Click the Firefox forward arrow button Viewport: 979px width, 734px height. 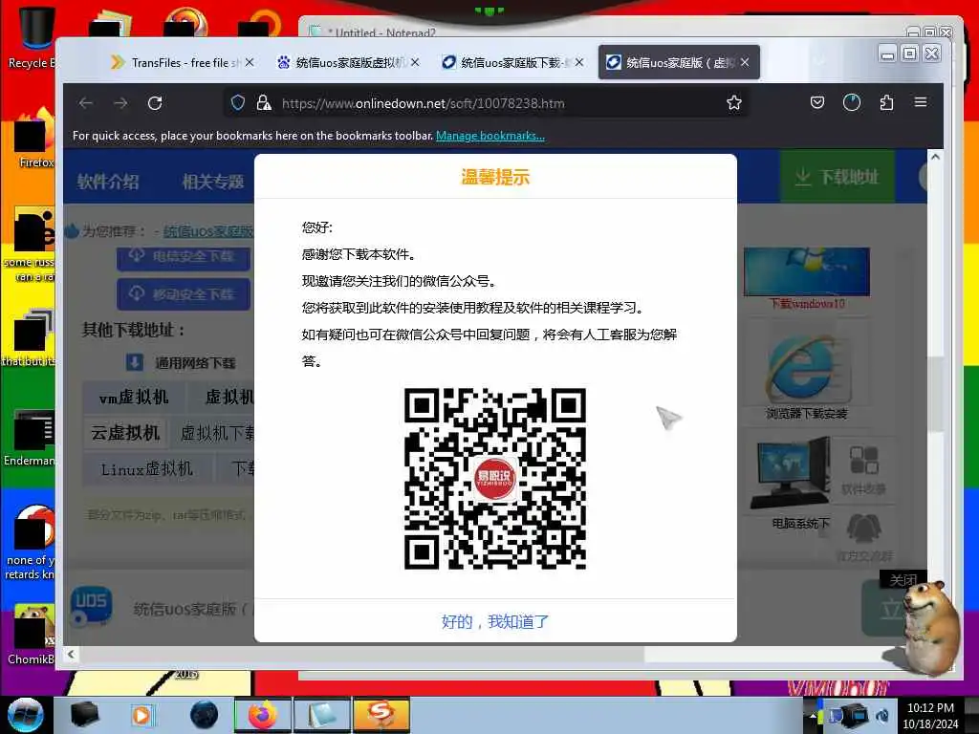pos(120,103)
